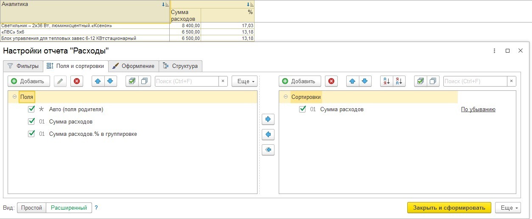This screenshot has width=532, height=219.
Task: Click sort ascending icon in Sortings toolbar
Action: (x=386, y=81)
